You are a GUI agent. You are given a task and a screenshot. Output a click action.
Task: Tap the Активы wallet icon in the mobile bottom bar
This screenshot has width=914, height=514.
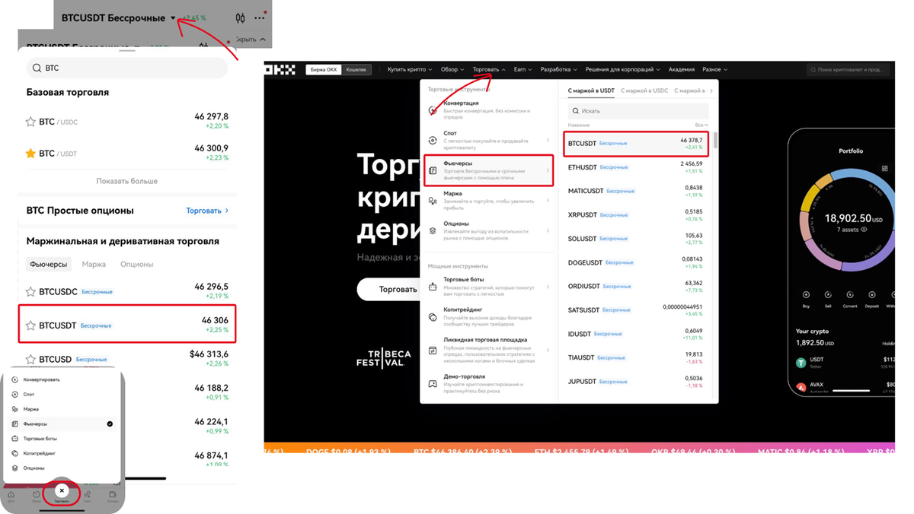tap(113, 496)
